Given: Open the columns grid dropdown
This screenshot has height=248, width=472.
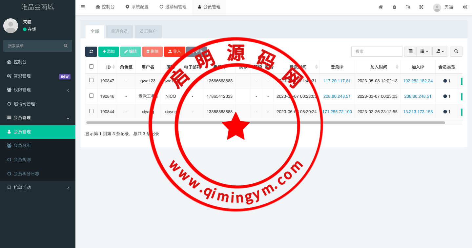Looking at the screenshot, I should pos(424,52).
